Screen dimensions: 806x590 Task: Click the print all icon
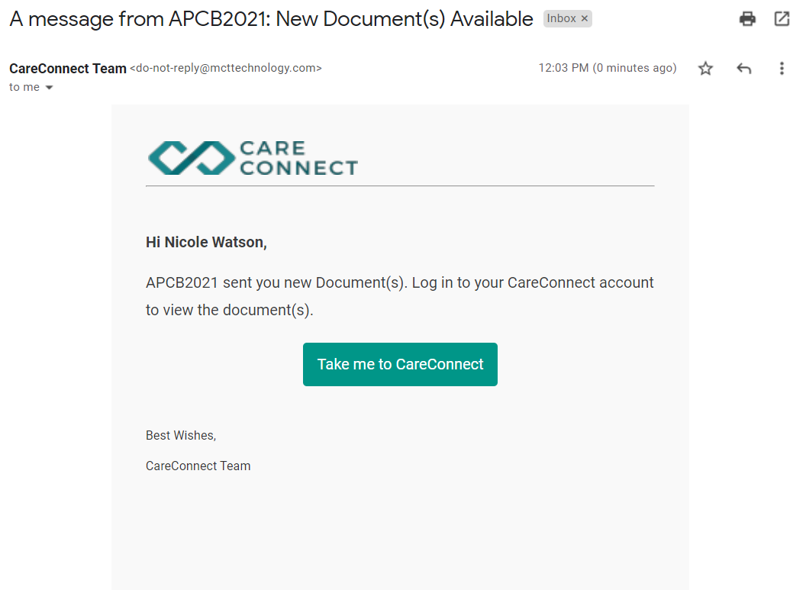[747, 19]
